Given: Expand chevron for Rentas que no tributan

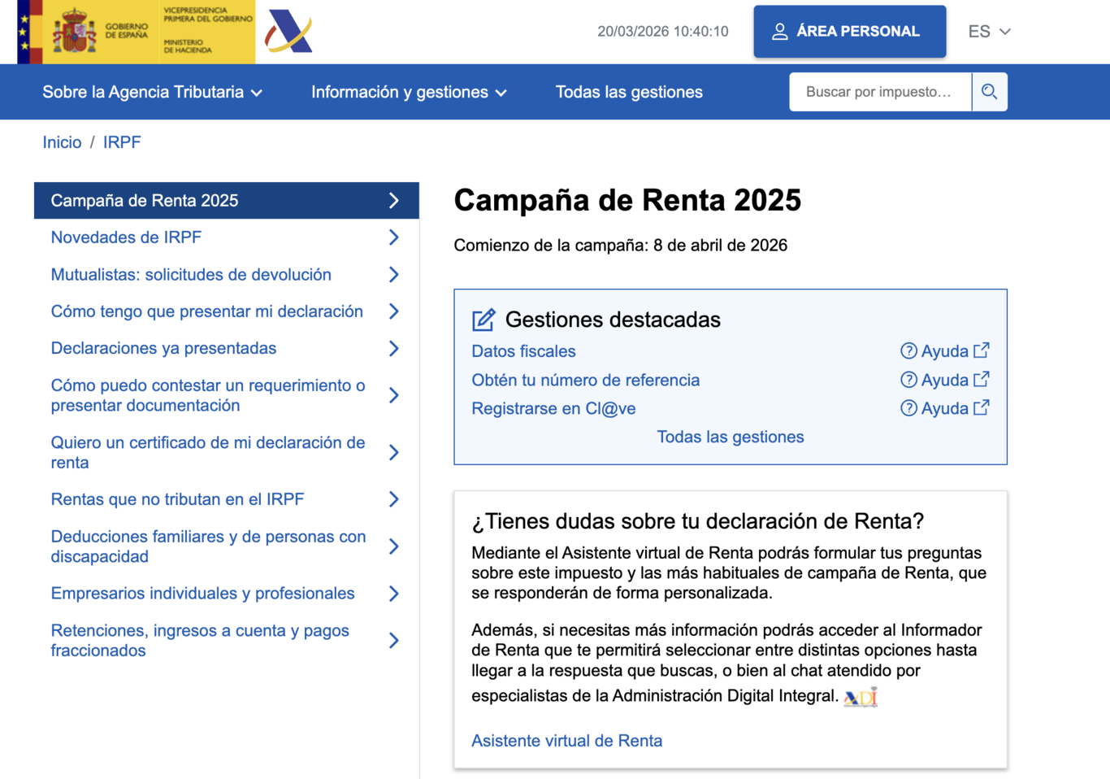Looking at the screenshot, I should pos(394,499).
